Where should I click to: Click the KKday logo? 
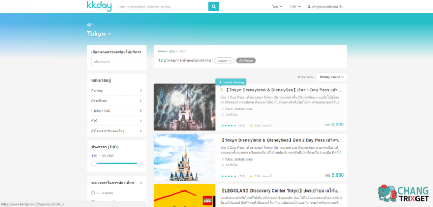[99, 6]
